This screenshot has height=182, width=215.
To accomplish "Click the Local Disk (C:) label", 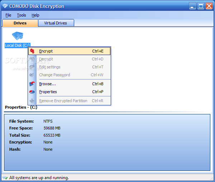I will (17, 45).
